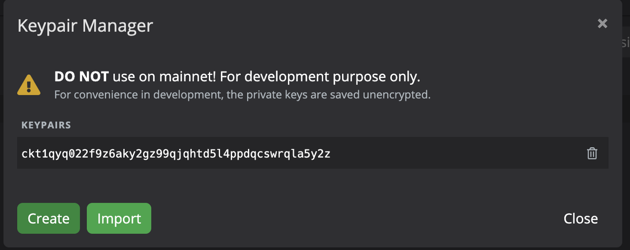Click the KEYPAIRS section heading
The image size is (630, 250).
[46, 125]
